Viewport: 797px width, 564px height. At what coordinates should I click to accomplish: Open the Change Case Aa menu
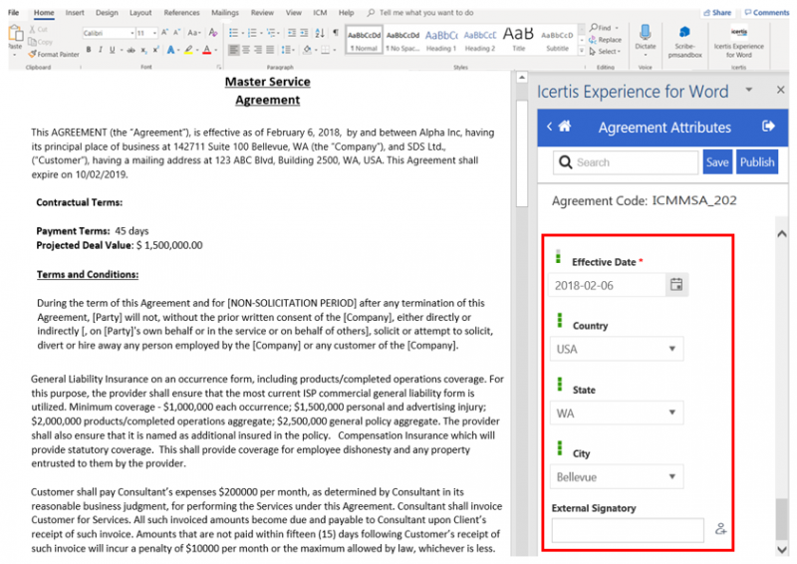[x=193, y=33]
